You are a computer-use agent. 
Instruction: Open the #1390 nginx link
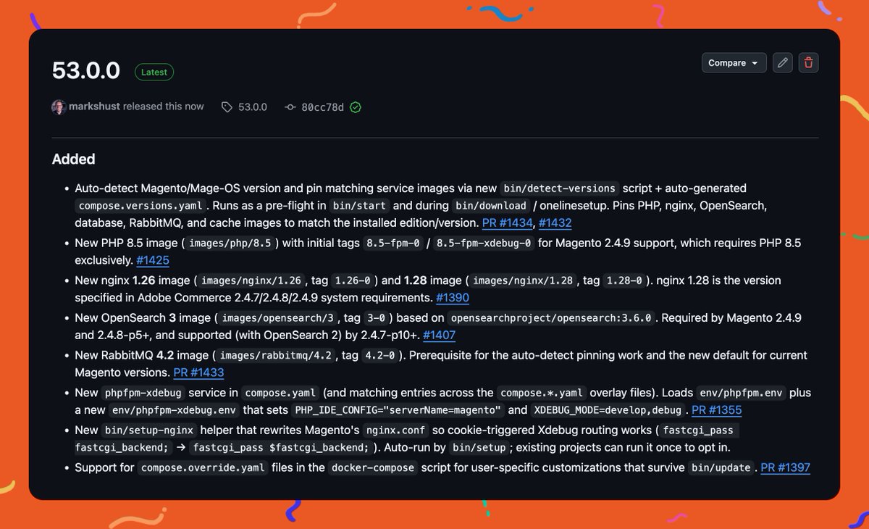(x=453, y=298)
